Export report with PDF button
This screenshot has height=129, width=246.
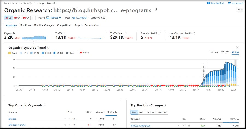pyautogui.click(x=239, y=10)
